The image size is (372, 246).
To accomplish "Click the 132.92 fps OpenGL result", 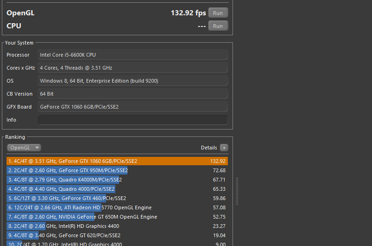I will coord(188,13).
